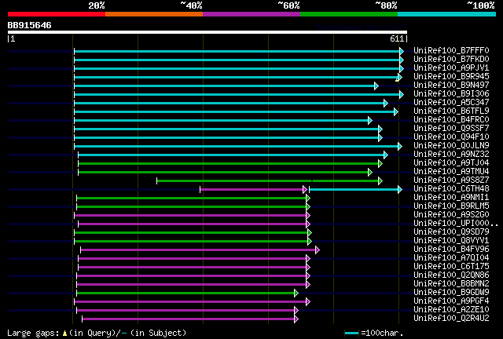Select the UniRef100_C6T175 label

451,267
